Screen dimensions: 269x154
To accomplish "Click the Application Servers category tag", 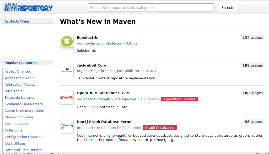I will pyautogui.click(x=179, y=99).
